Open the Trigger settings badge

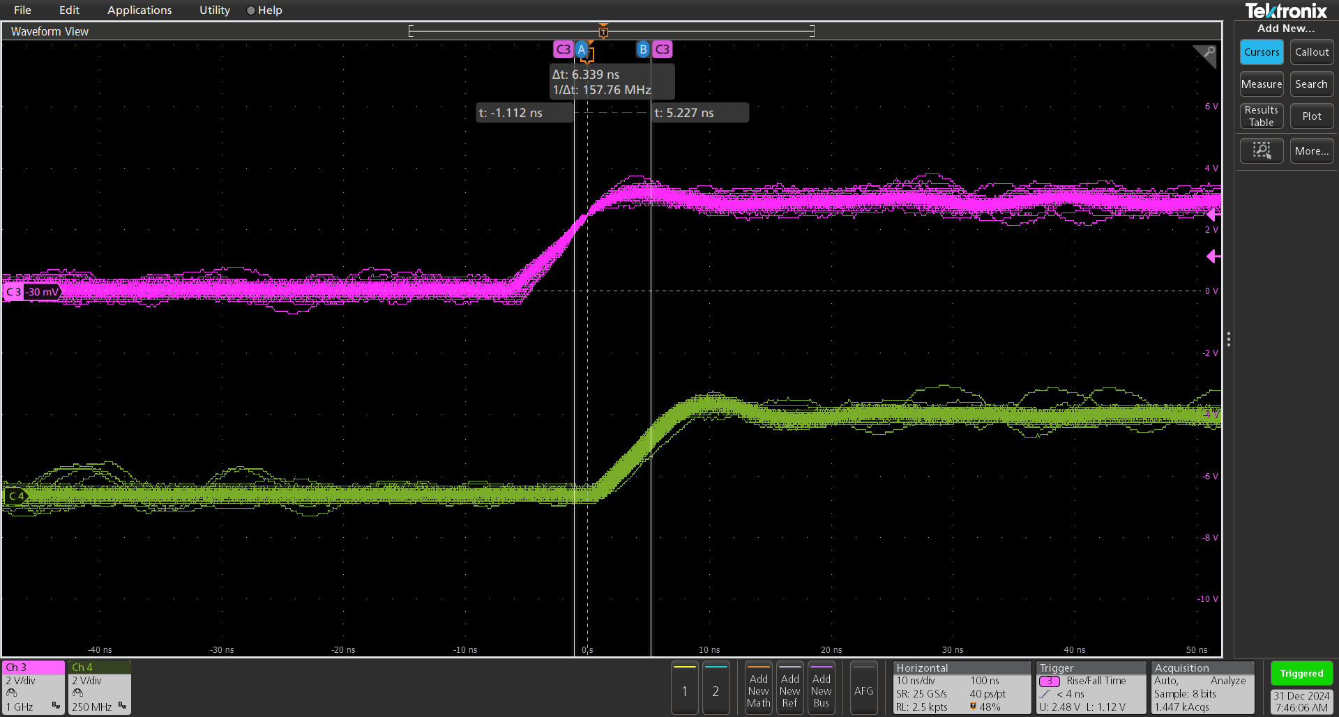[1091, 687]
